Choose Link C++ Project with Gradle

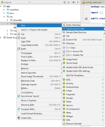39,30
